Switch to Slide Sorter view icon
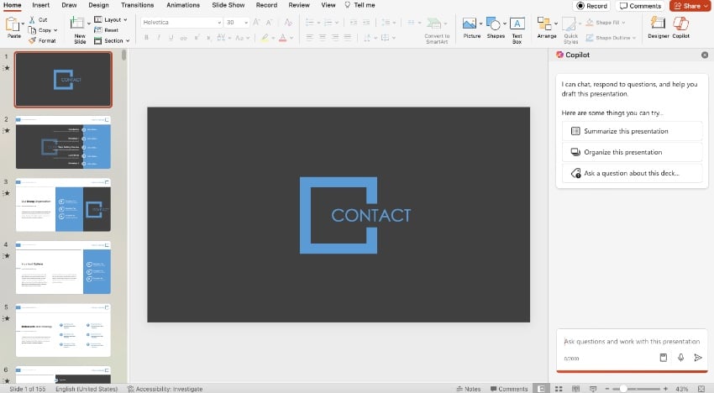 coord(557,389)
